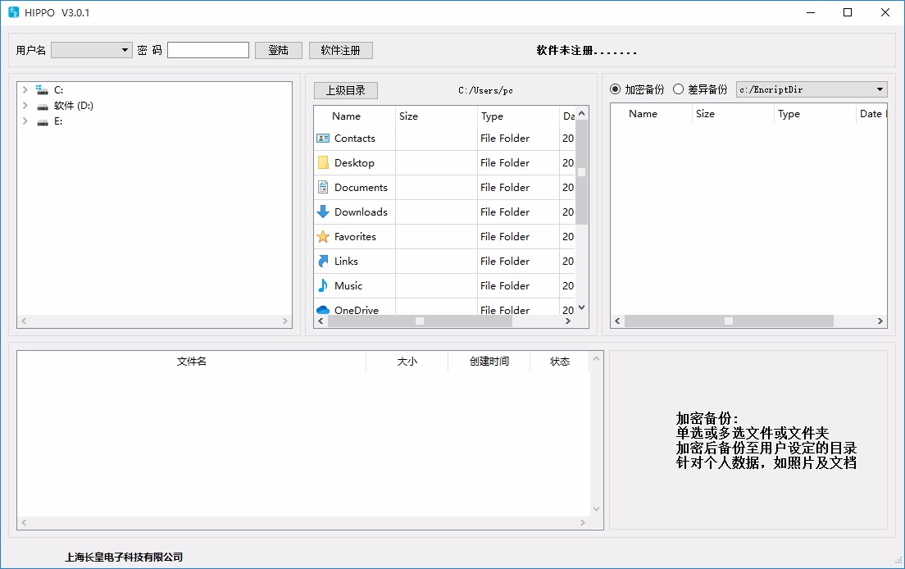The height and width of the screenshot is (569, 905).
Task: Select the 差异备份 radio button
Action: point(678,89)
